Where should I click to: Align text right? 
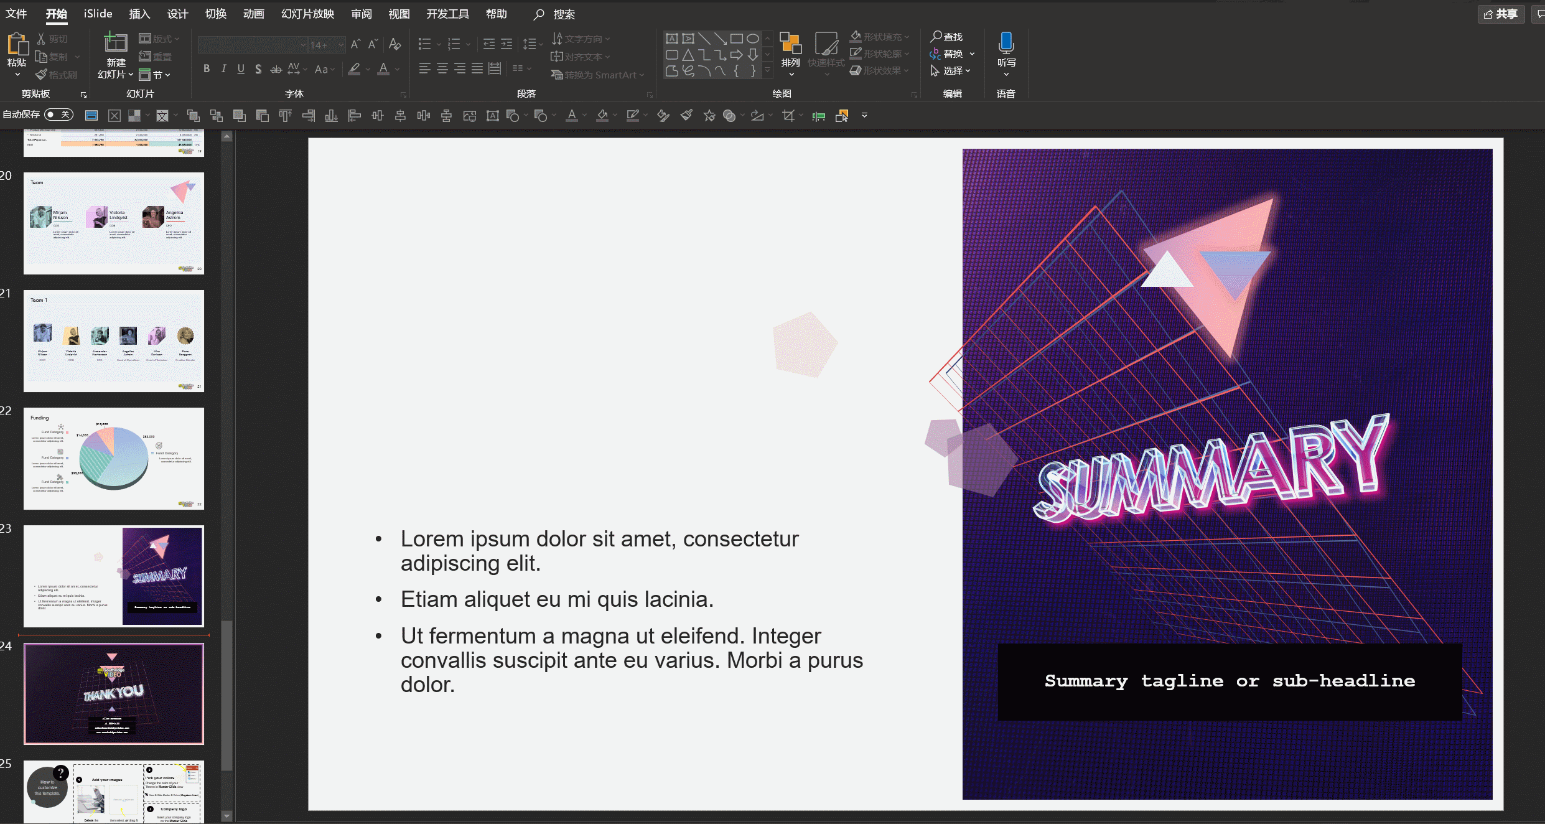click(460, 68)
